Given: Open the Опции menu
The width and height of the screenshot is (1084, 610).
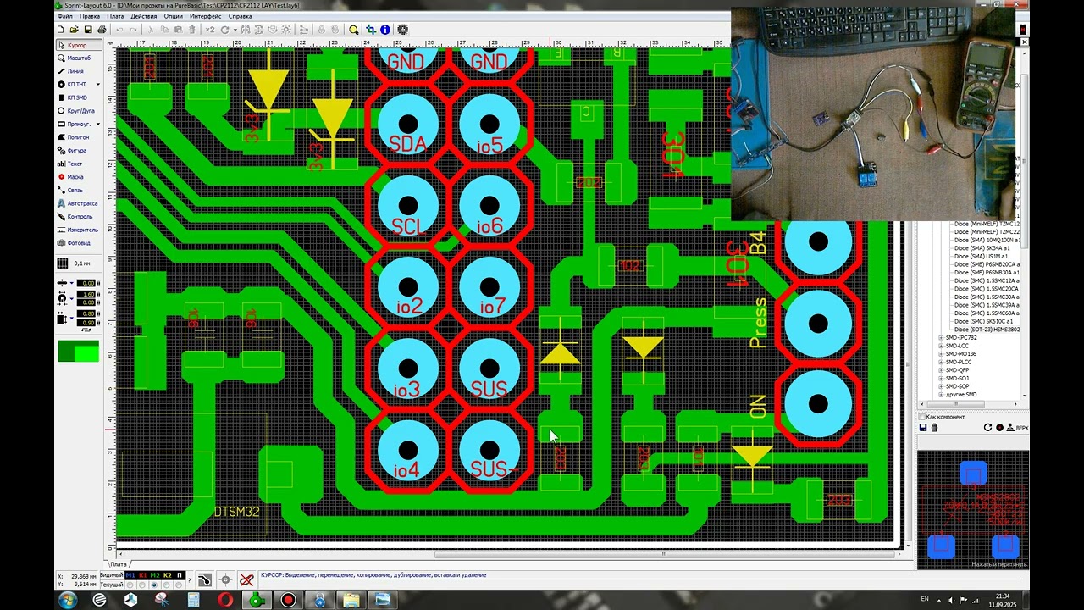Looking at the screenshot, I should click(x=174, y=16).
